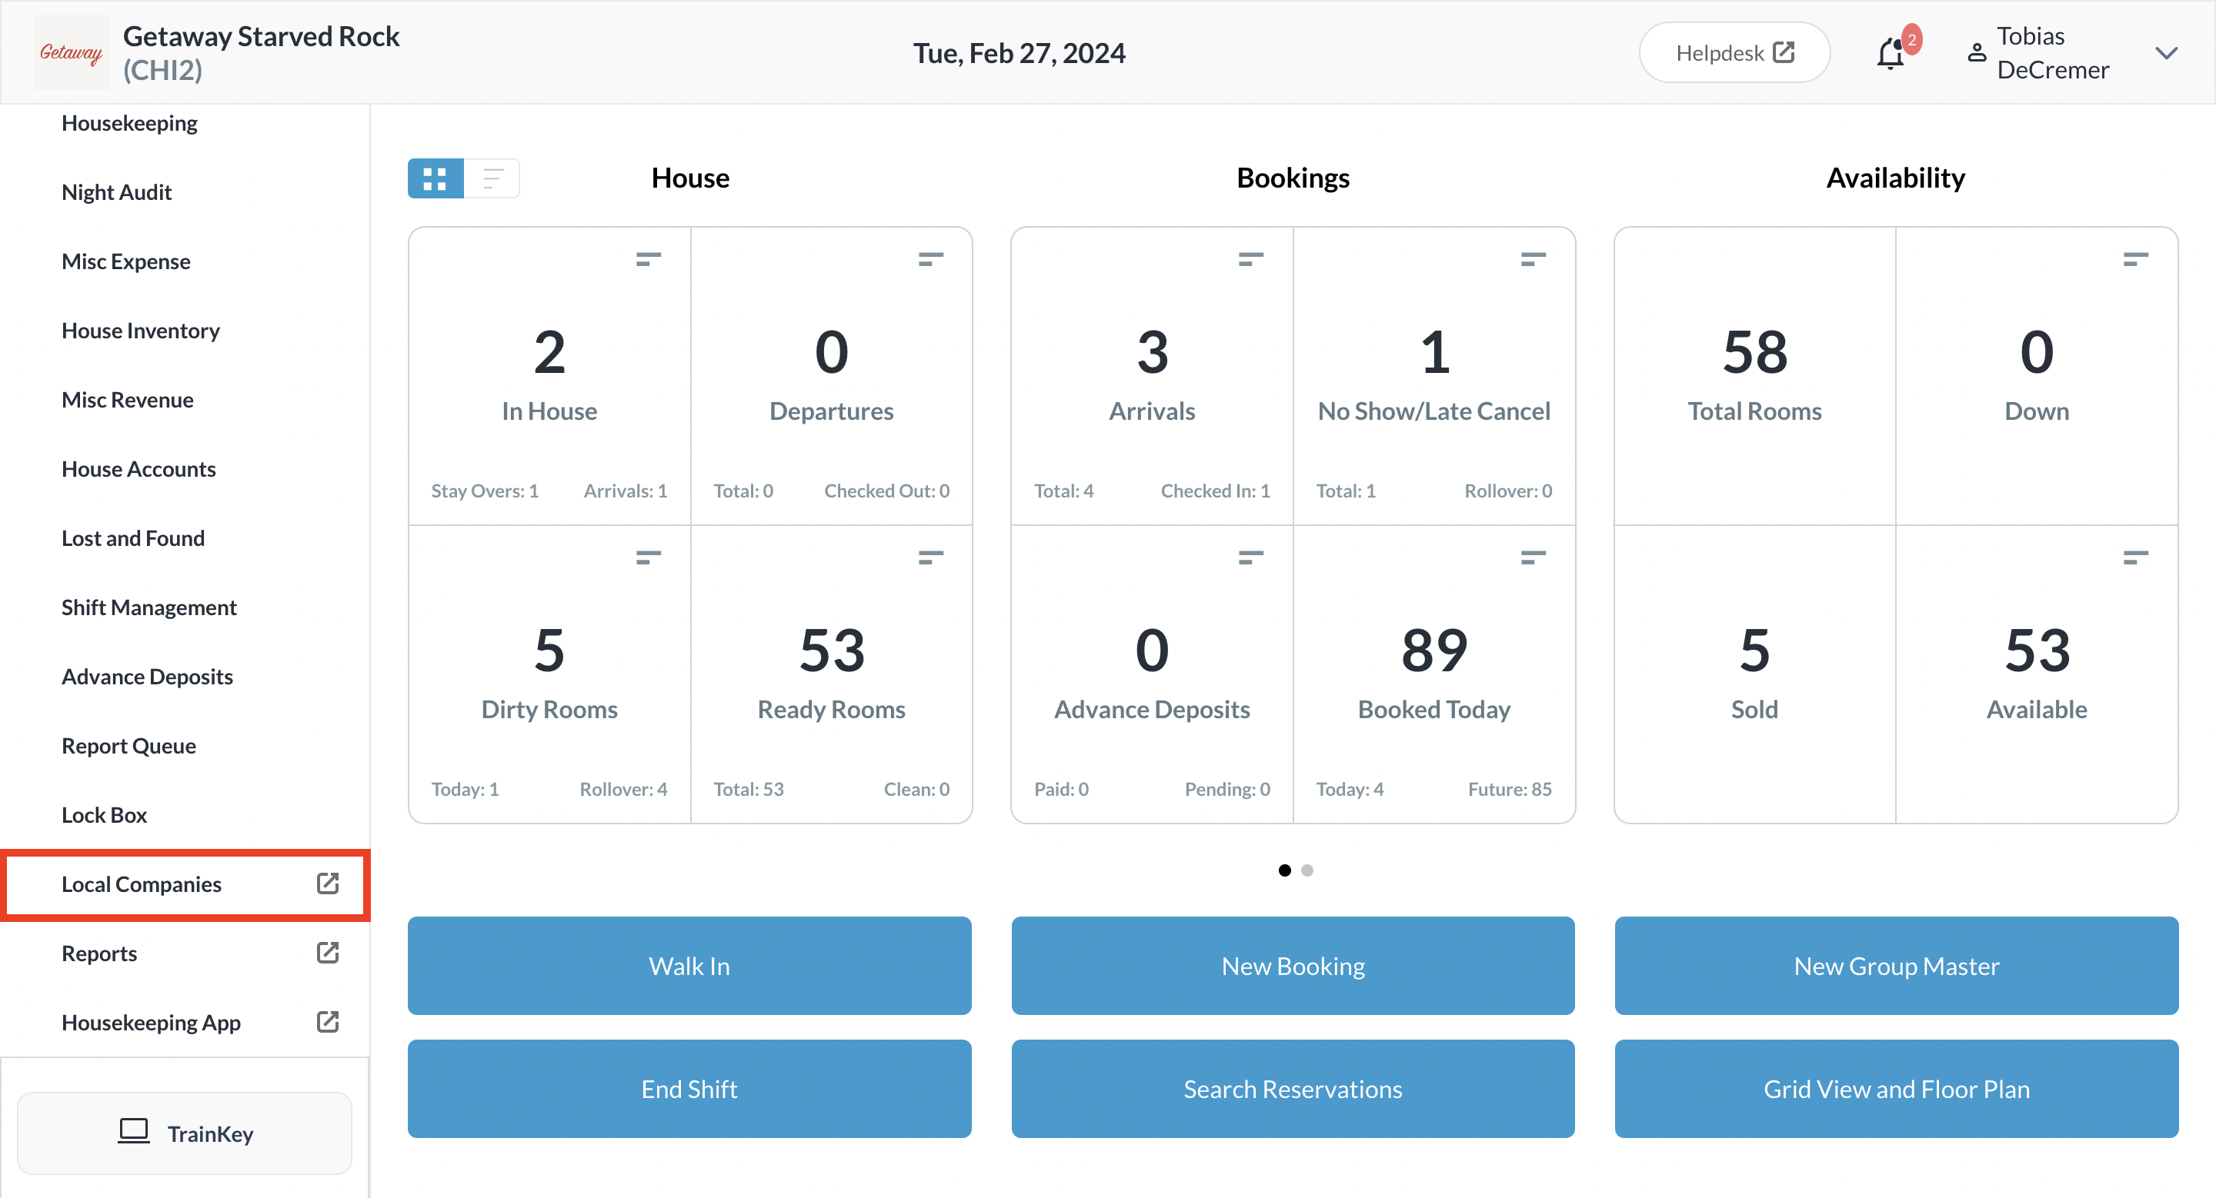Click the TrainKey button
The image size is (2216, 1198).
click(x=184, y=1133)
